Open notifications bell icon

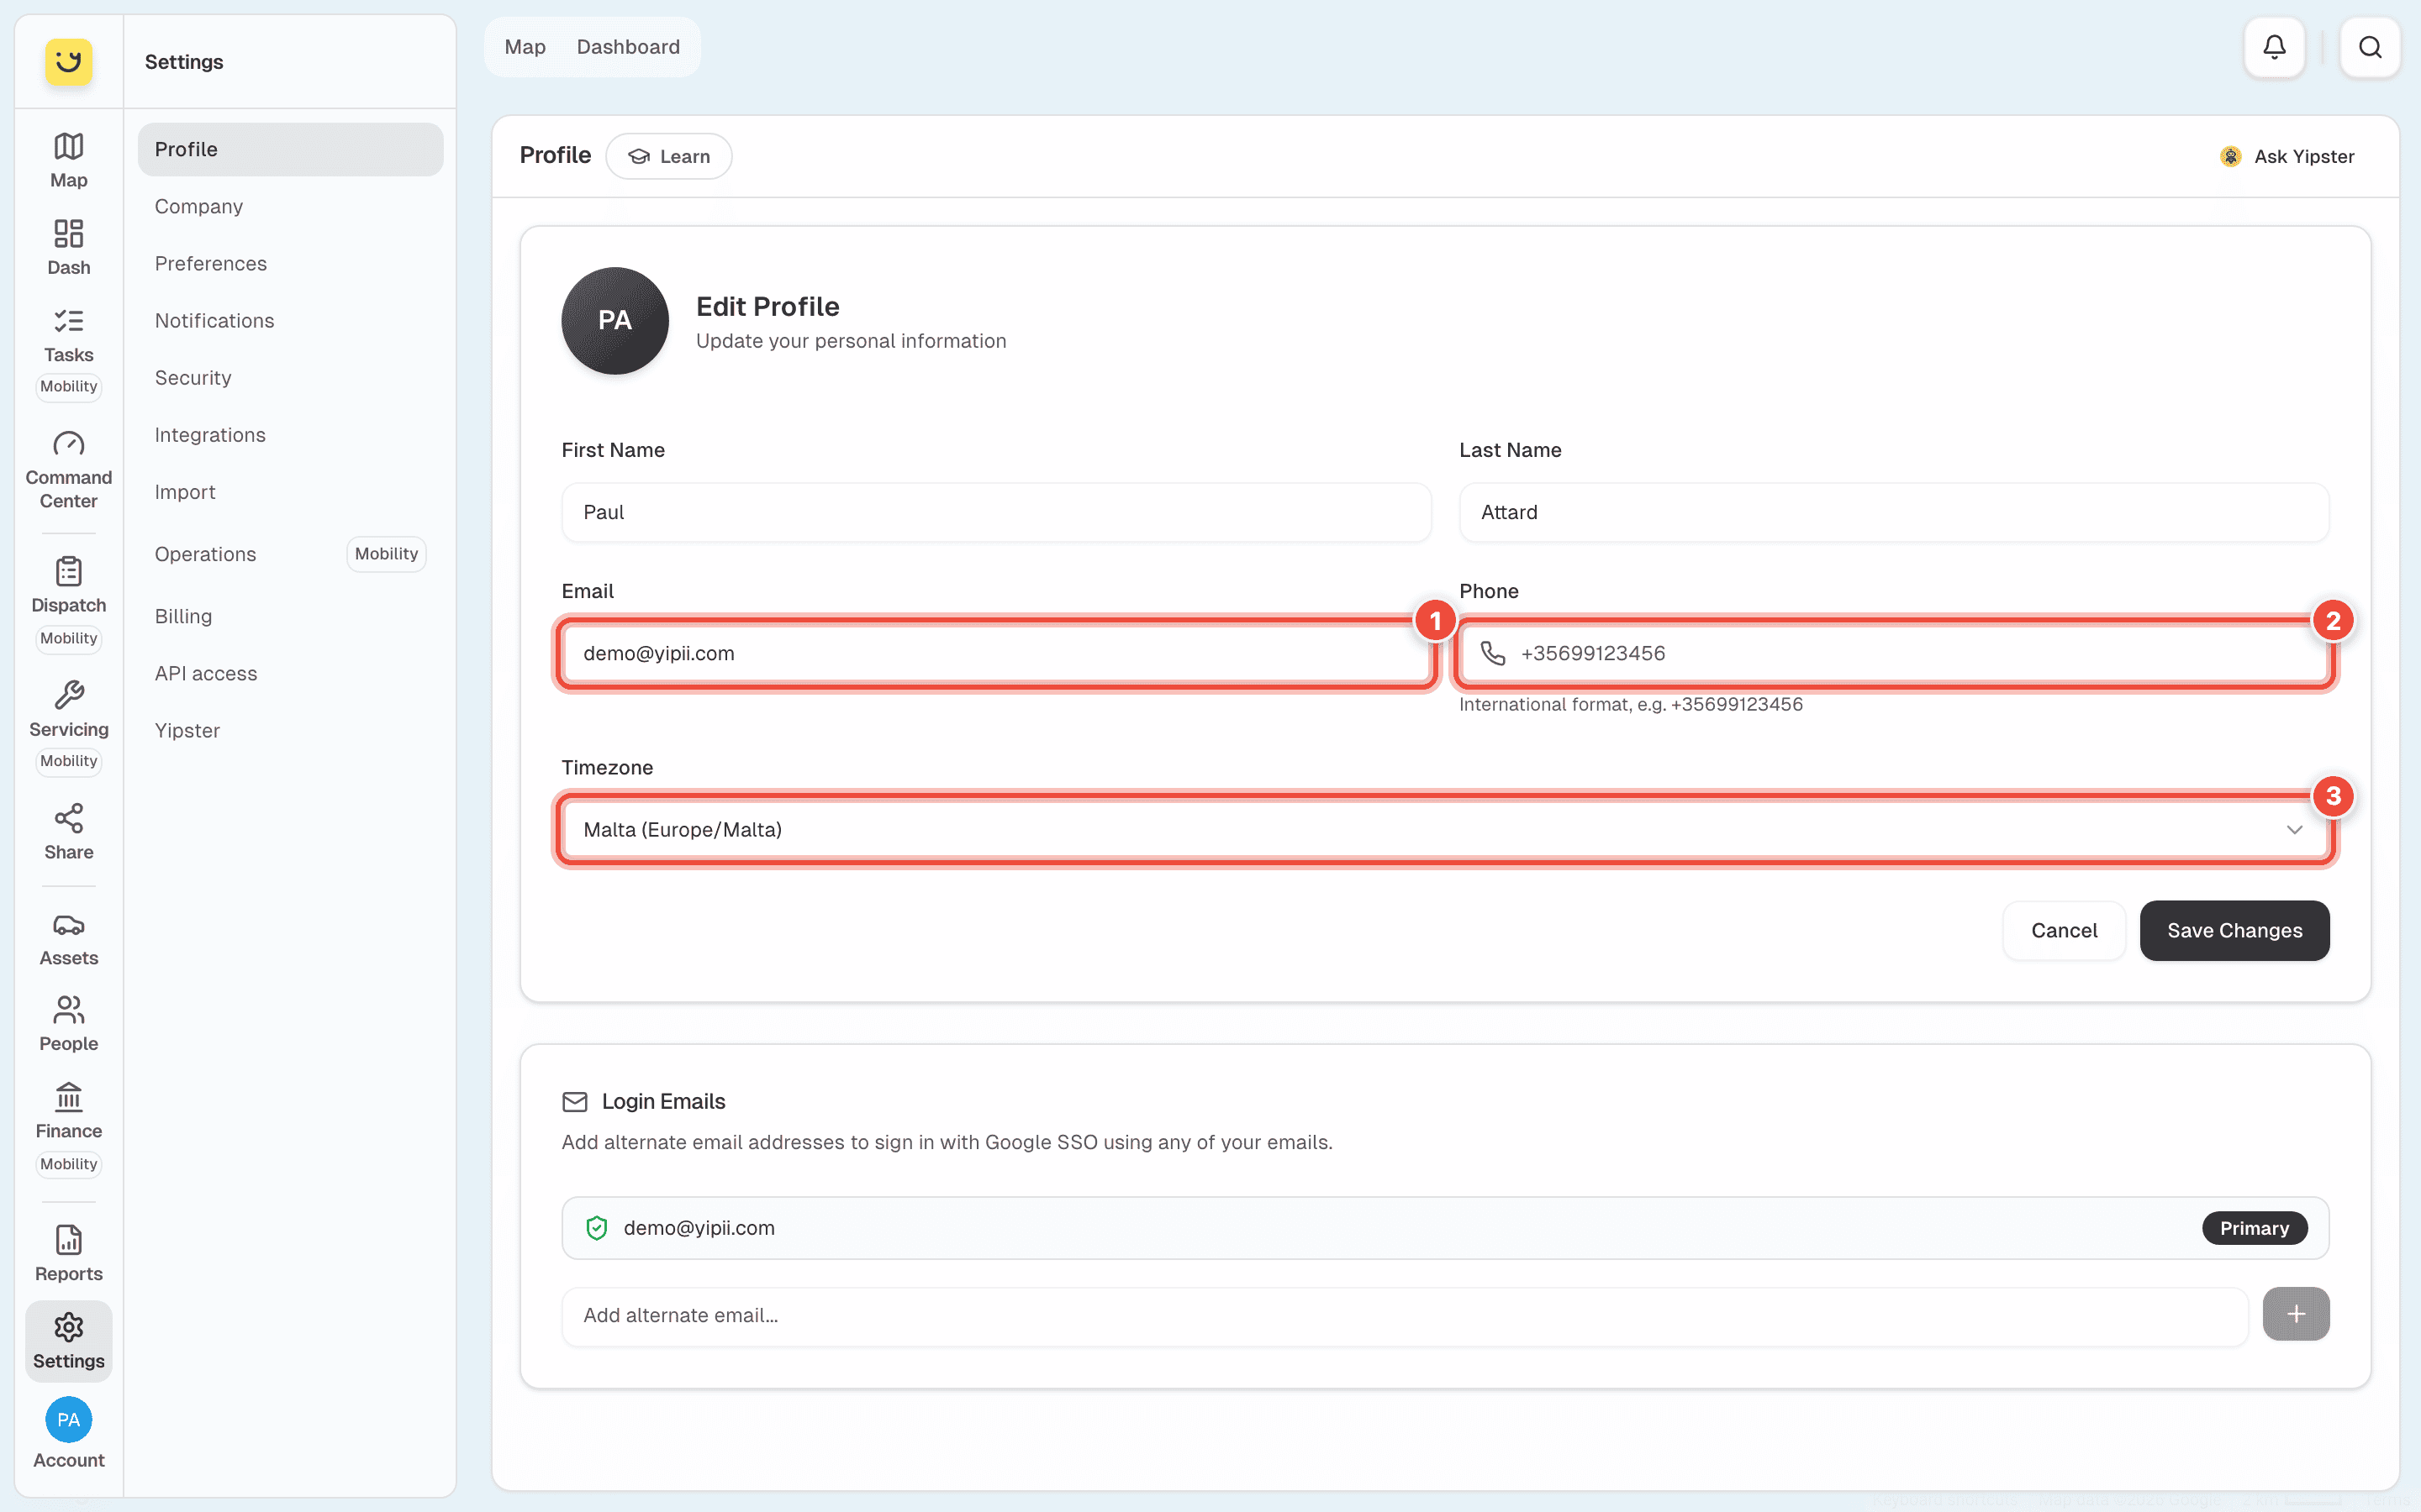tap(2274, 47)
